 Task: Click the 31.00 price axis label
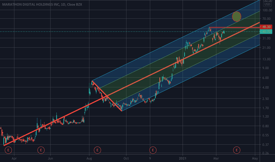[266, 38]
